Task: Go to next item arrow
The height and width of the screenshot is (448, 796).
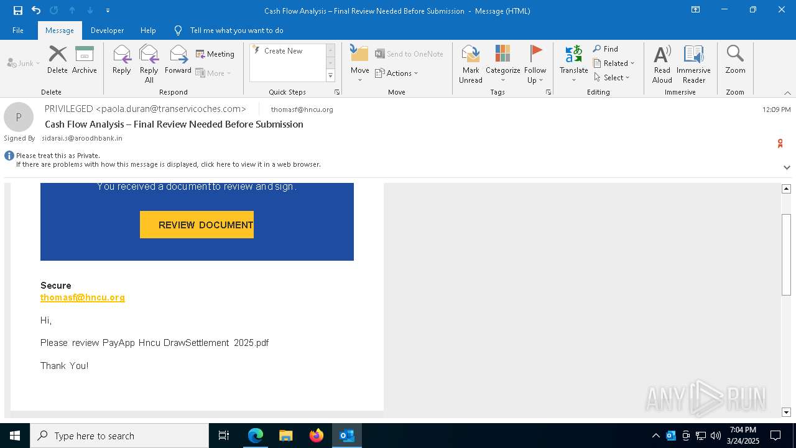Action: pos(90,11)
